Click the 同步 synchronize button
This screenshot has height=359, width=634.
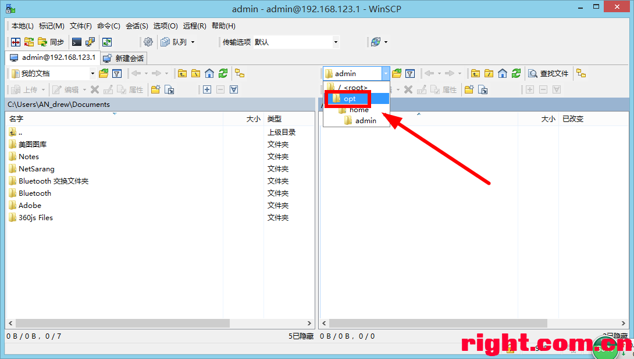pyautogui.click(x=51, y=42)
